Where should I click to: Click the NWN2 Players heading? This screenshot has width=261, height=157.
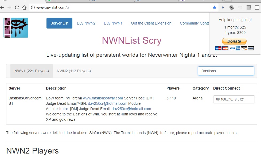click(33, 151)
